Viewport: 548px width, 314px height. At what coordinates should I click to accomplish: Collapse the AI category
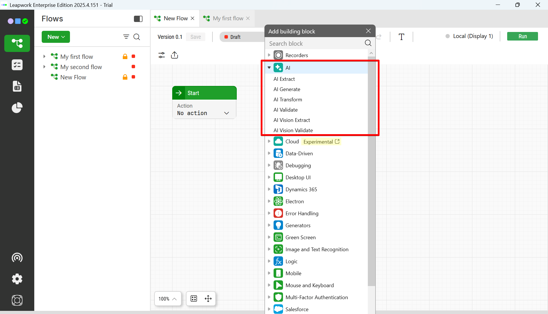269,68
